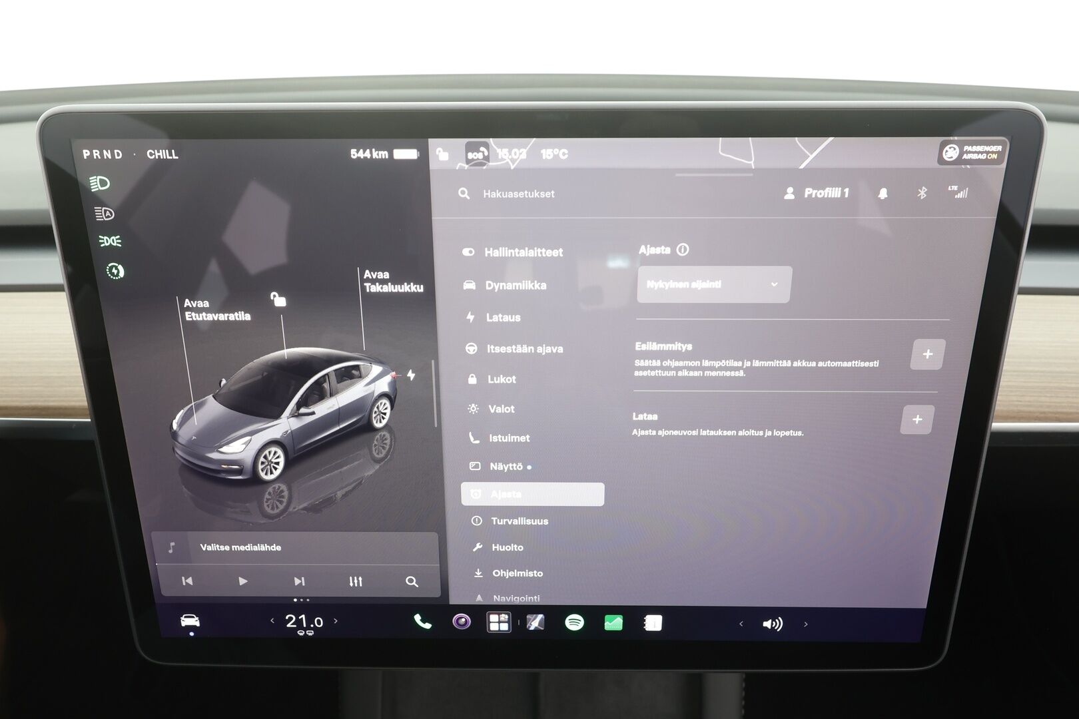Image resolution: width=1079 pixels, height=719 pixels.
Task: Tap the charge port lightning bolt icon
Action: [x=411, y=375]
